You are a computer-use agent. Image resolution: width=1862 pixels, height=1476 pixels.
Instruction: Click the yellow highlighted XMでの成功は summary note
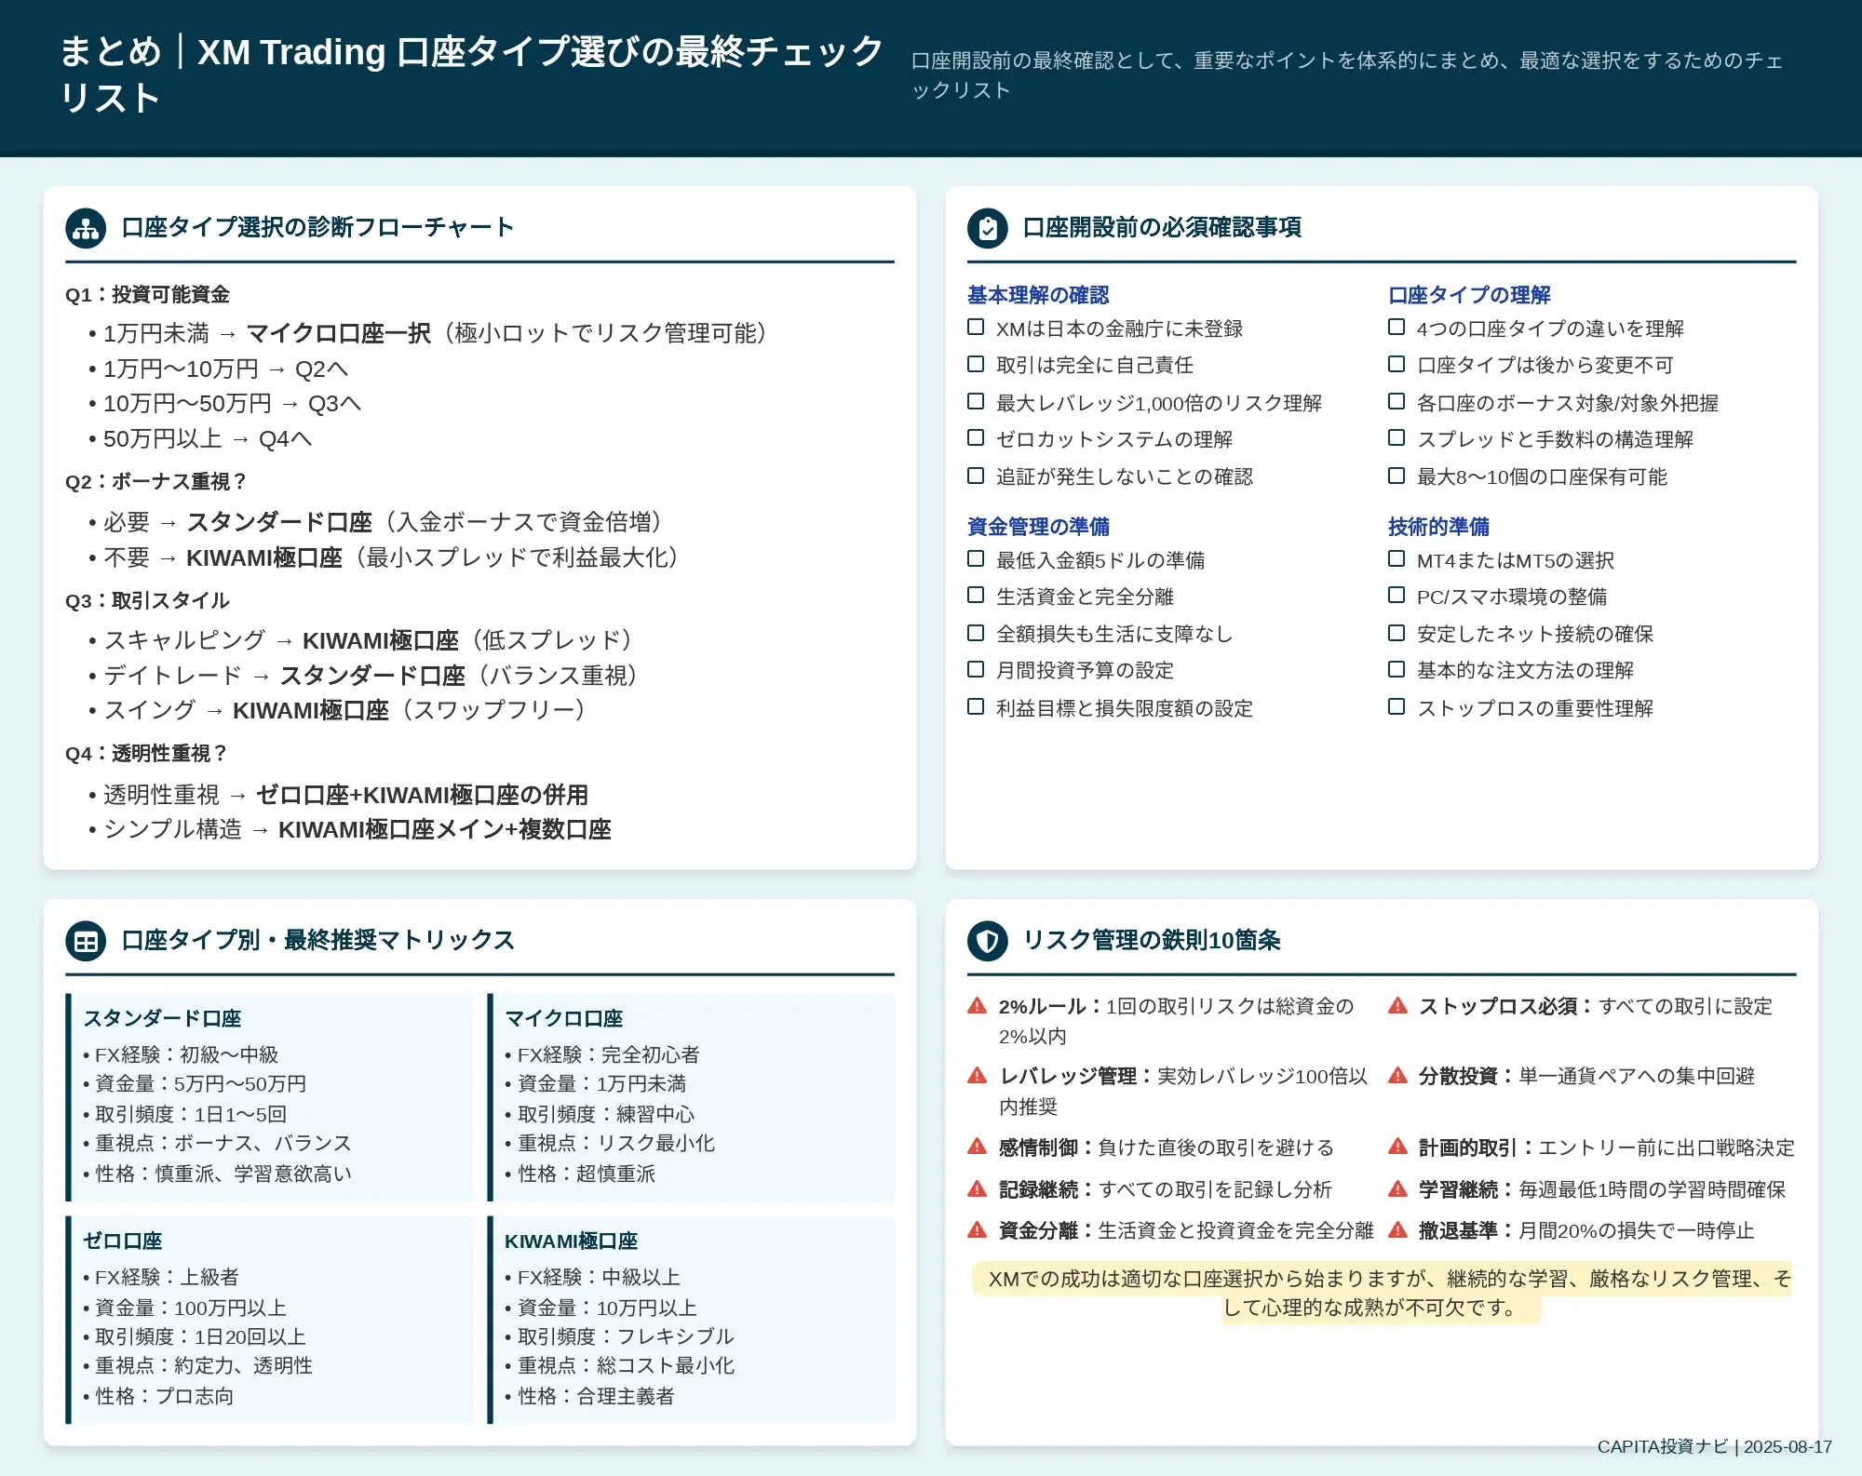click(x=1382, y=1293)
